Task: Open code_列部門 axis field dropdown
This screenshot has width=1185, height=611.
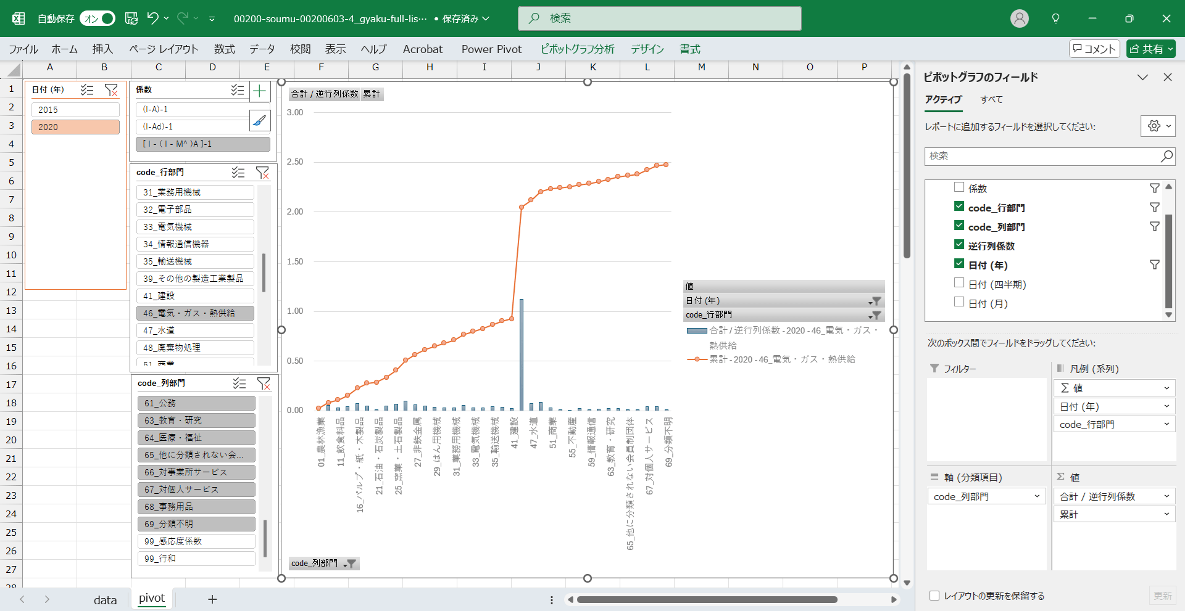Action: (1037, 496)
